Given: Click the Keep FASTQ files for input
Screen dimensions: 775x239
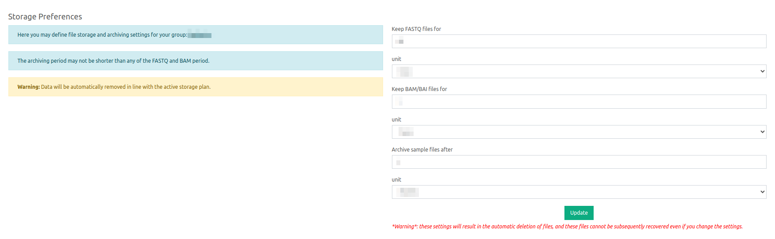Looking at the screenshot, I should click(x=579, y=42).
